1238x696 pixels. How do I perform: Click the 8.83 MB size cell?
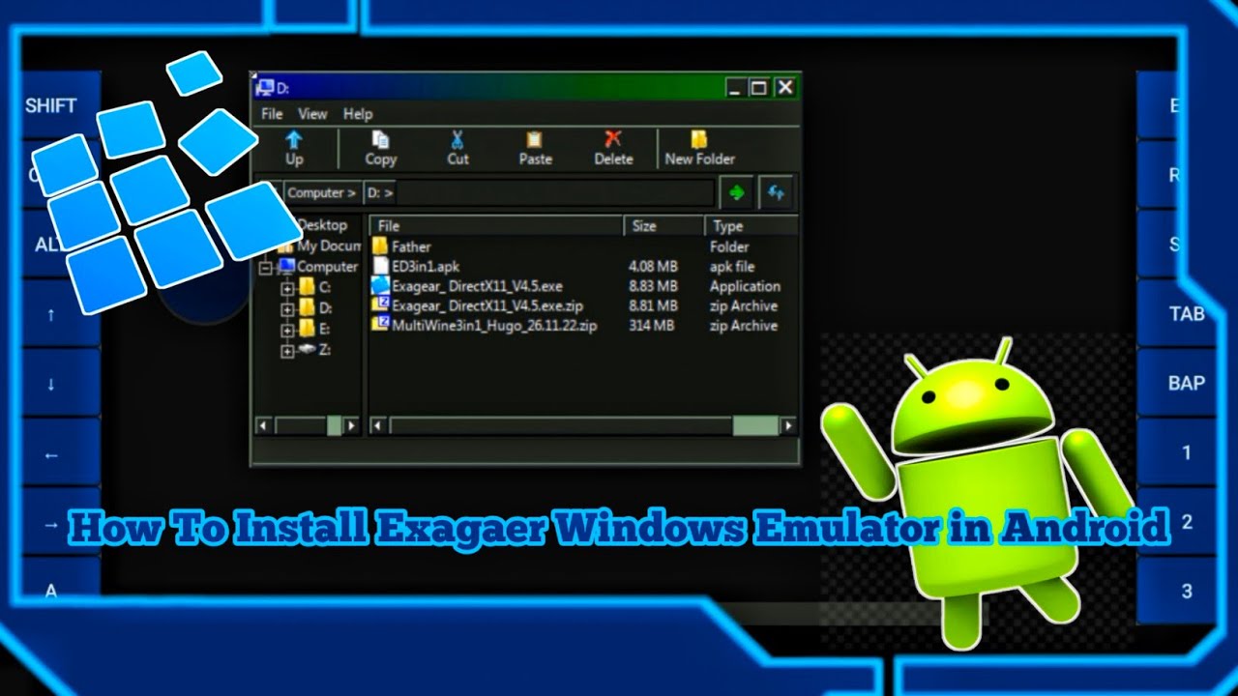(653, 286)
